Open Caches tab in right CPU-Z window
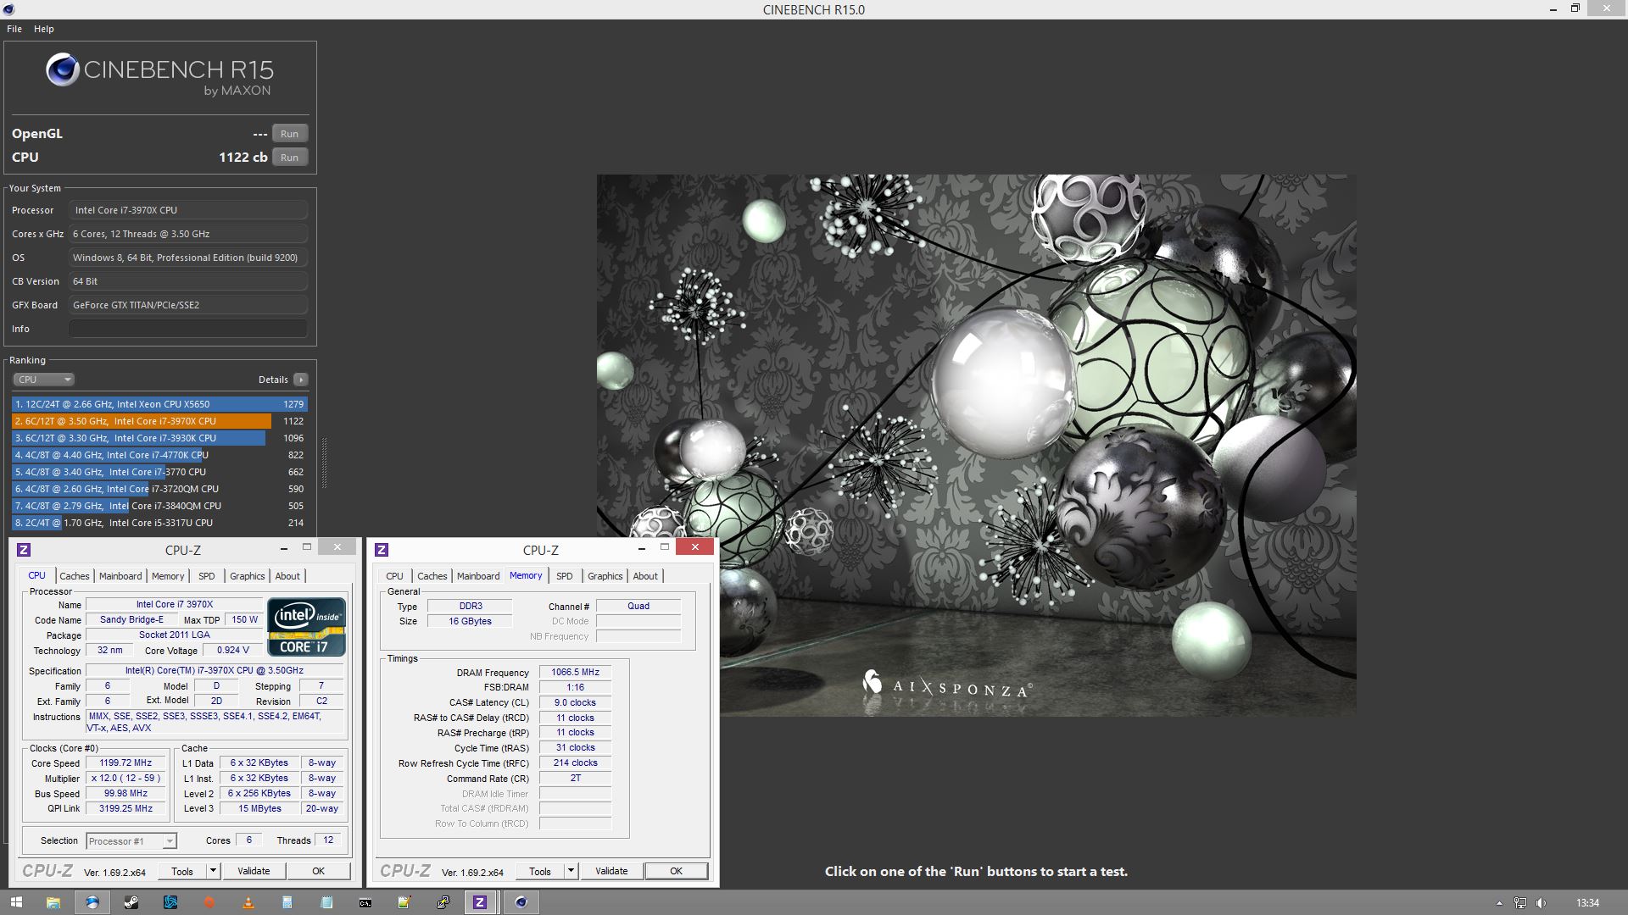The width and height of the screenshot is (1628, 915). click(432, 576)
